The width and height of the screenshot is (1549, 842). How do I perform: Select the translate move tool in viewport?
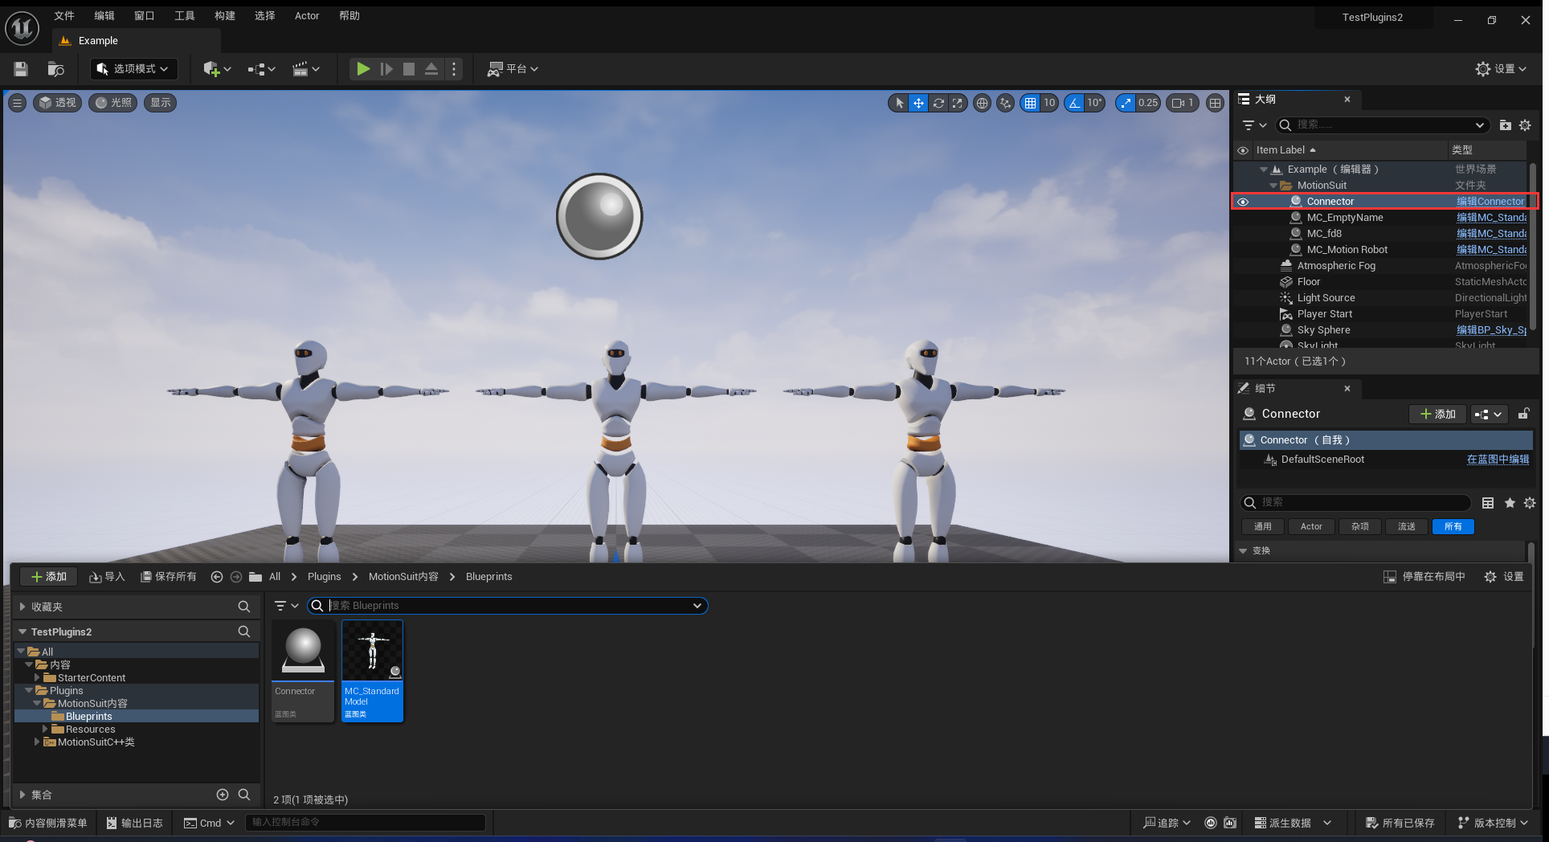tap(918, 103)
